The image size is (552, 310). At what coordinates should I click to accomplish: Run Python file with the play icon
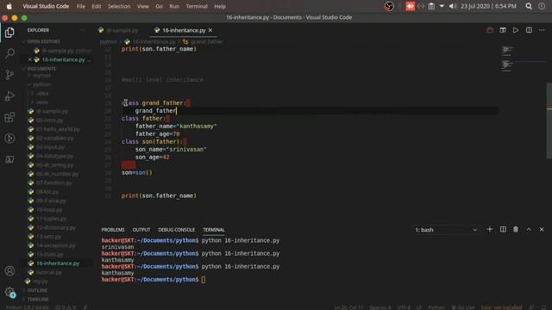pyautogui.click(x=516, y=30)
